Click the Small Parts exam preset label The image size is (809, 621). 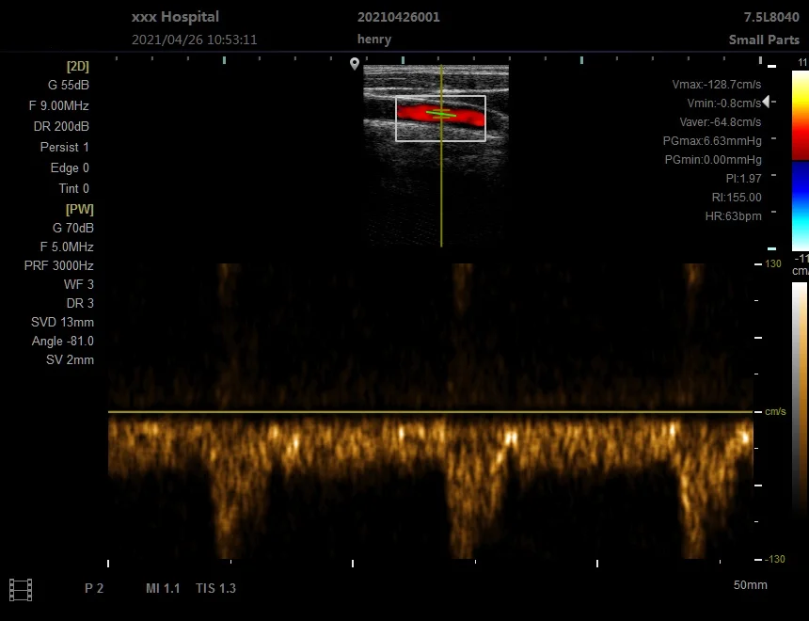764,40
